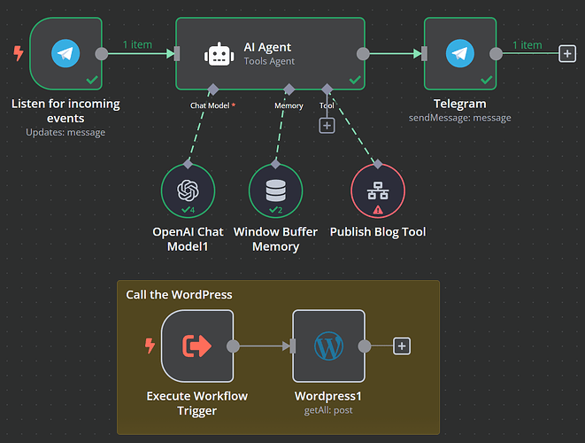
Task: Click the Telegram sendMessage output handle
Action: click(x=496, y=54)
